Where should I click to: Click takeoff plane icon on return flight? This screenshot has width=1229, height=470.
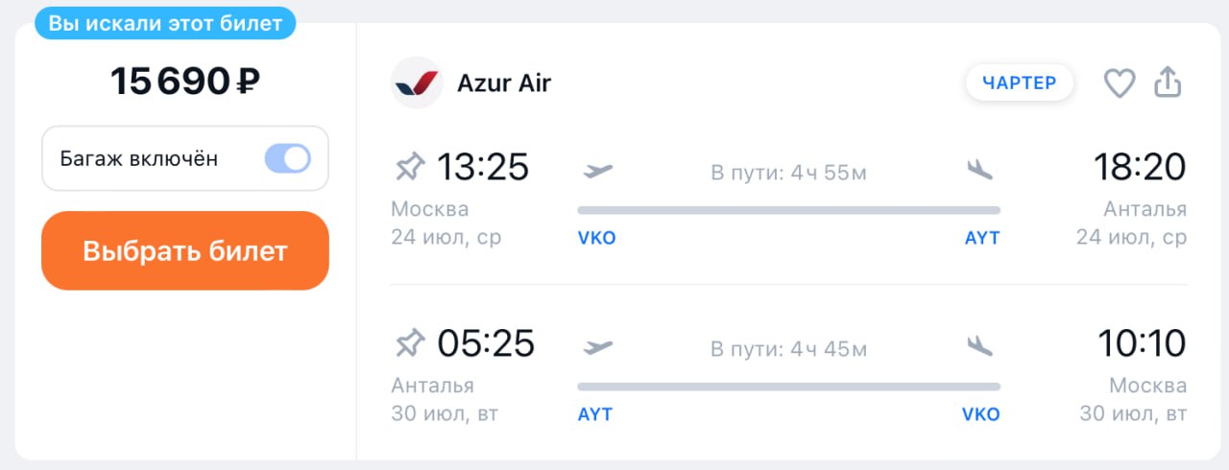click(597, 346)
